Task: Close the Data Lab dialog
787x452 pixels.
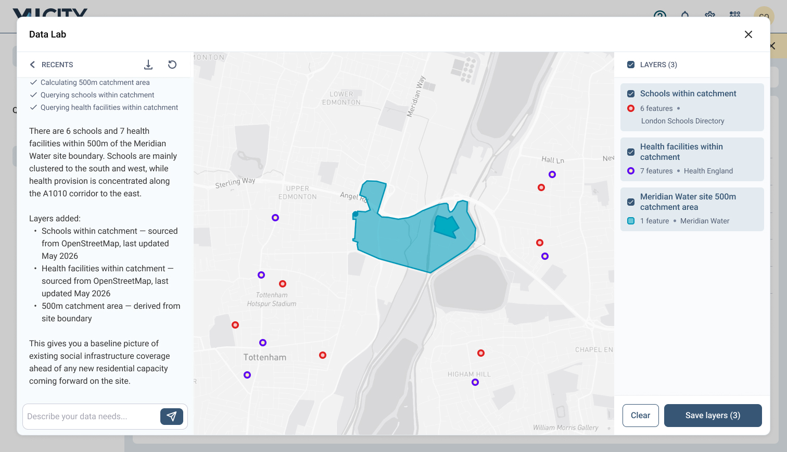Action: point(748,34)
